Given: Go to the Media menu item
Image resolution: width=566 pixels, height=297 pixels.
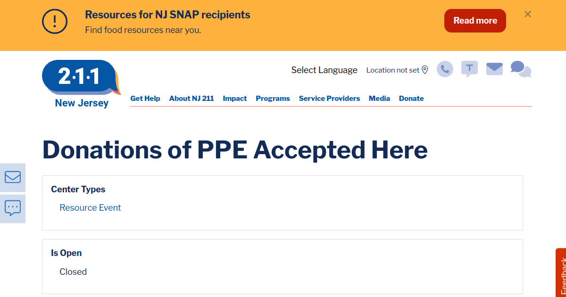Looking at the screenshot, I should (x=379, y=99).
